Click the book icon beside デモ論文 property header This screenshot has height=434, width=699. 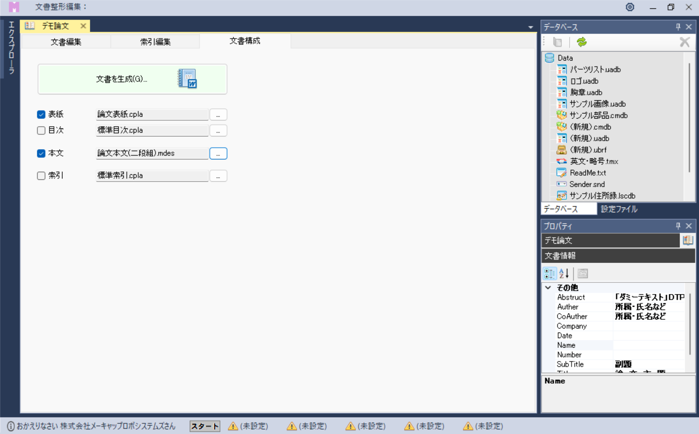click(688, 240)
